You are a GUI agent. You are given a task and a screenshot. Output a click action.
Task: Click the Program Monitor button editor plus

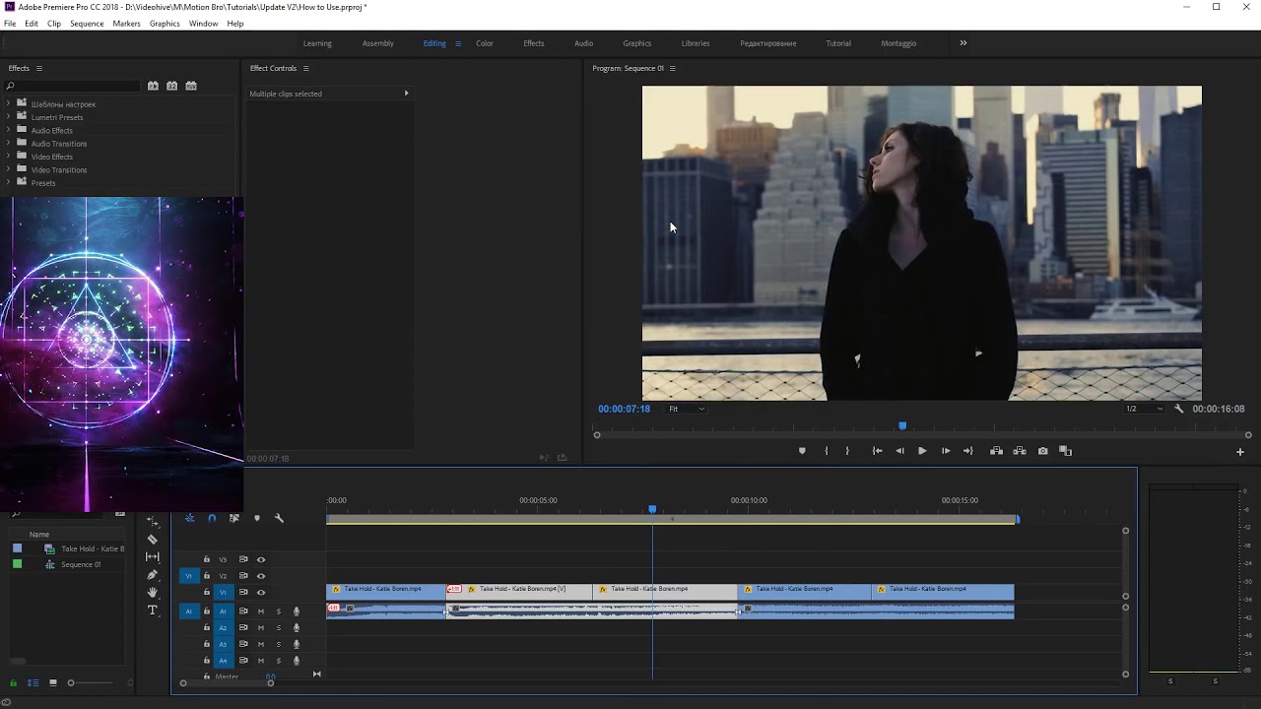[x=1239, y=452]
